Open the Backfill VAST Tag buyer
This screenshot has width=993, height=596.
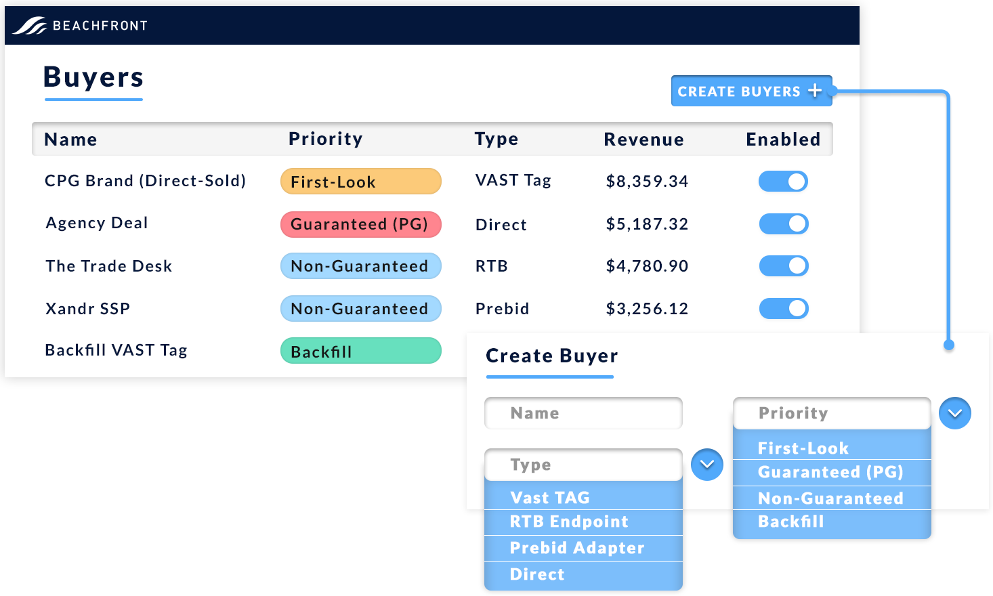click(116, 350)
